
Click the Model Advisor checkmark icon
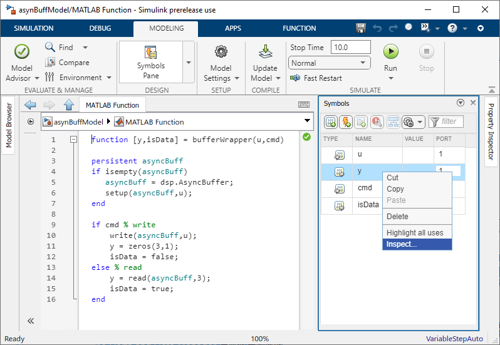(x=22, y=51)
